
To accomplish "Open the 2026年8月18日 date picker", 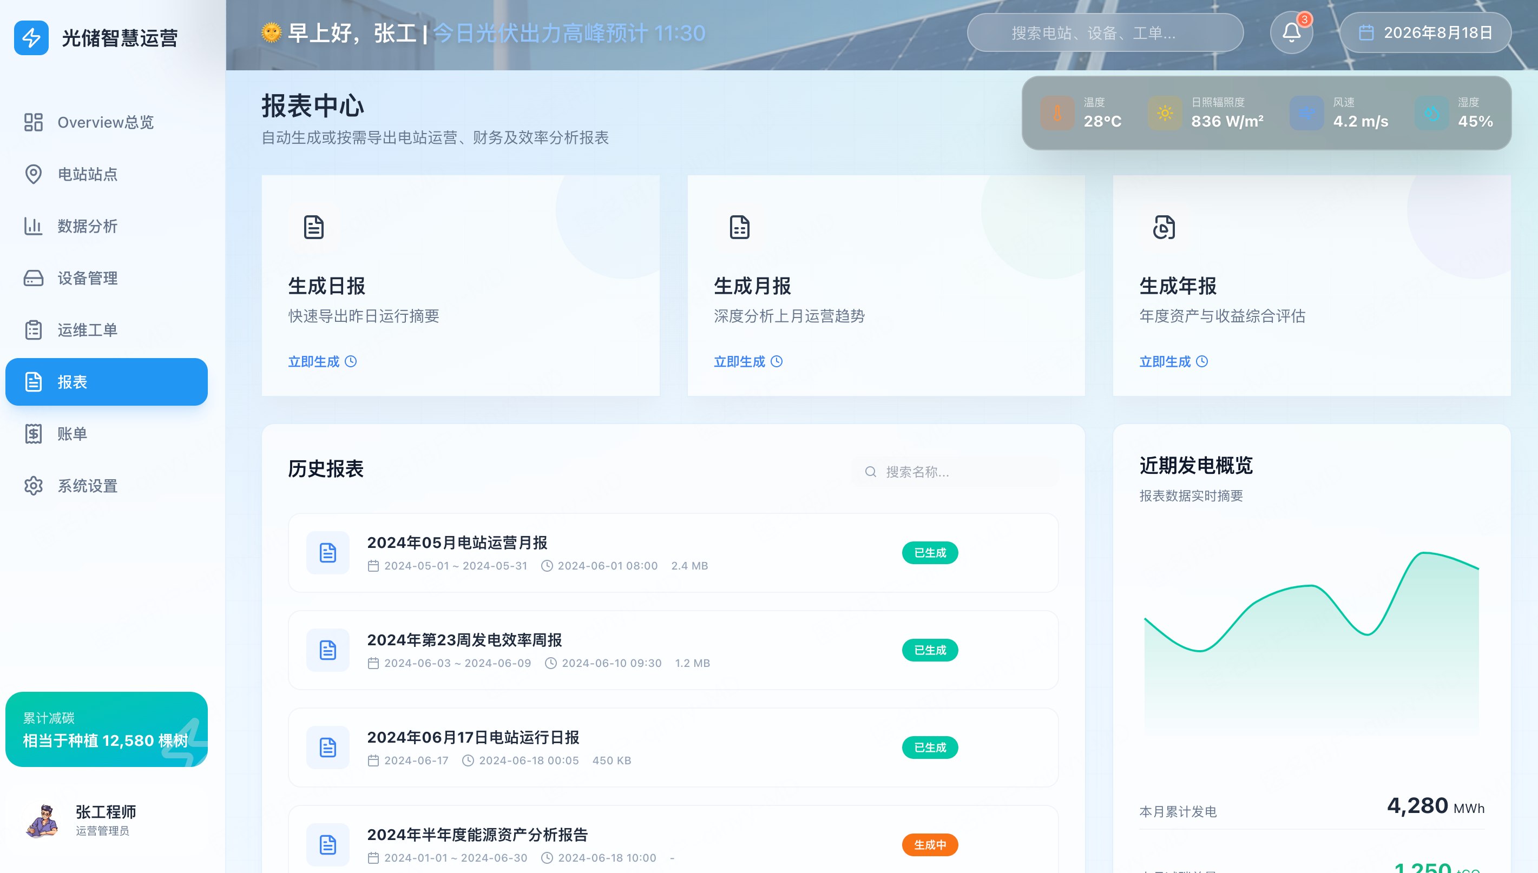I will 1425,32.
